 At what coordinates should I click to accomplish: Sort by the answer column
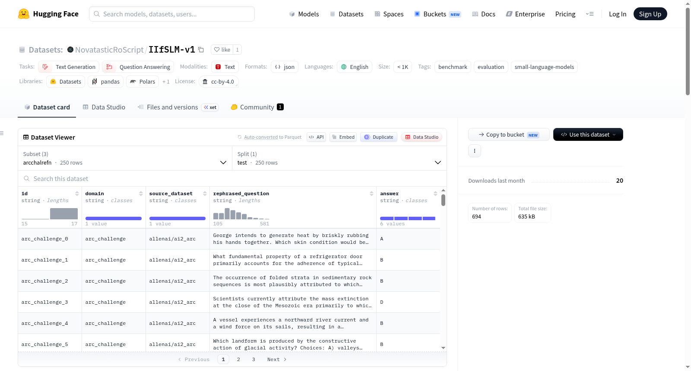pyautogui.click(x=435, y=193)
